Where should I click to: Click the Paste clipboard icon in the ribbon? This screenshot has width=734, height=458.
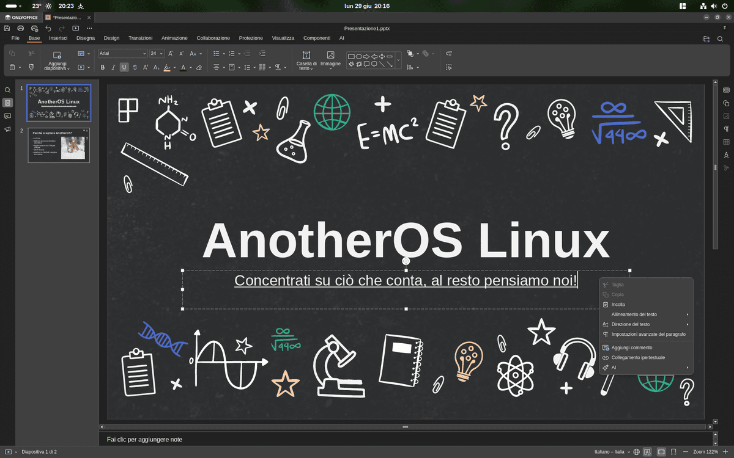[x=12, y=67]
